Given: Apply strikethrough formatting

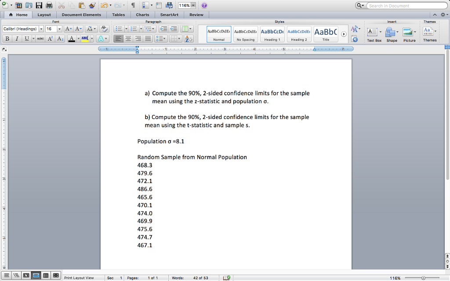Looking at the screenshot, I should (x=40, y=38).
